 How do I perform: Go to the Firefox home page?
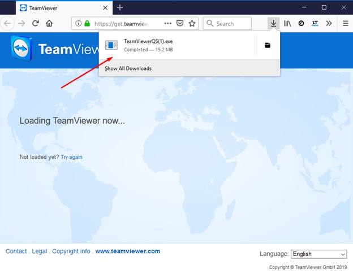[x=49, y=23]
